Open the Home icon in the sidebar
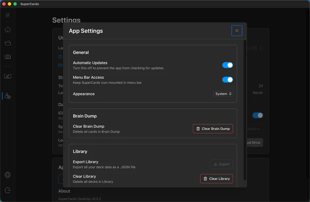Screen dimensions: 310x202 click(8, 30)
